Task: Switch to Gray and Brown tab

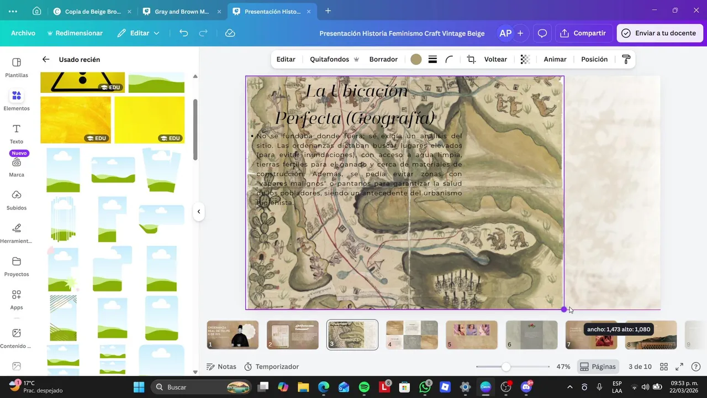Action: pos(182,11)
